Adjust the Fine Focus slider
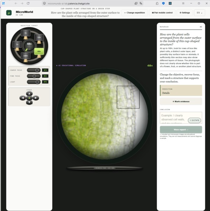The image size is (210, 211). coord(34,76)
